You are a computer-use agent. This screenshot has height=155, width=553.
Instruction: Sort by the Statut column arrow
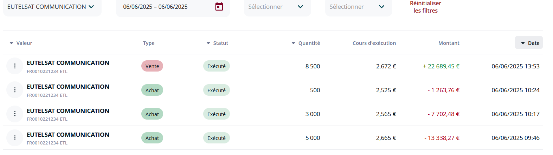tap(208, 43)
